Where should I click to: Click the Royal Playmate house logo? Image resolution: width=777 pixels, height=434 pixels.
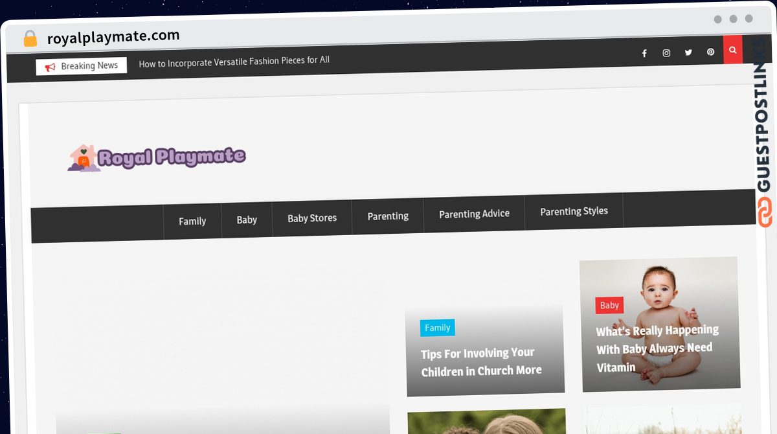pyautogui.click(x=84, y=158)
